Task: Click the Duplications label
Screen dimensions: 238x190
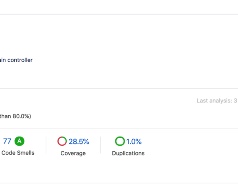Action: point(128,153)
